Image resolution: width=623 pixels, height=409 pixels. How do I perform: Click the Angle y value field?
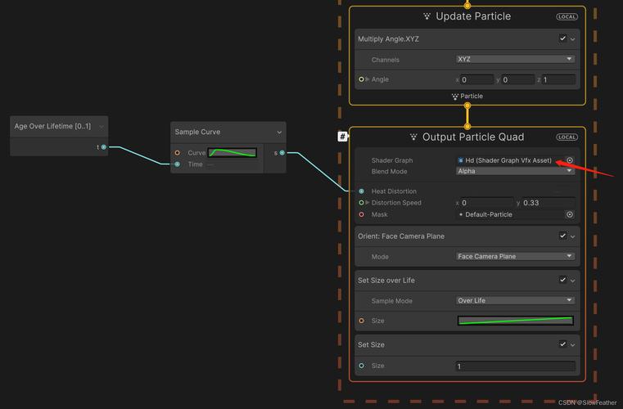517,79
